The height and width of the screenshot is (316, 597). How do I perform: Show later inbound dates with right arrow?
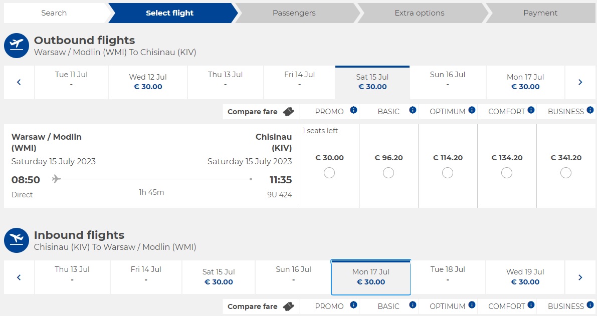click(580, 277)
